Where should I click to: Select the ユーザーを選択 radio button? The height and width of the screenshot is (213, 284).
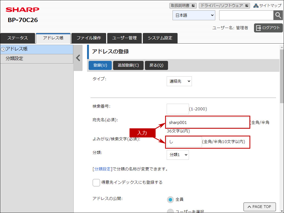coord(170,211)
